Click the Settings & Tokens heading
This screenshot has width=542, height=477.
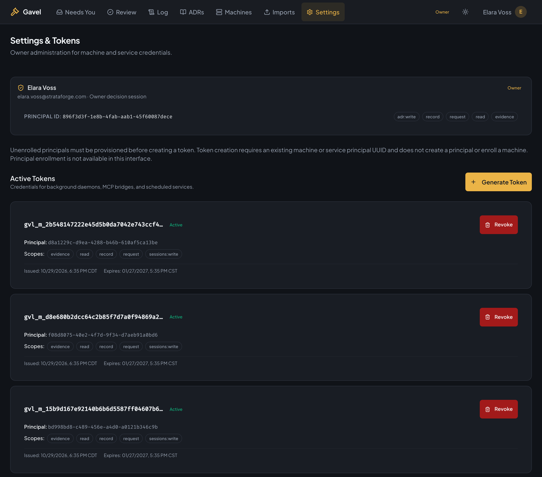tap(45, 41)
